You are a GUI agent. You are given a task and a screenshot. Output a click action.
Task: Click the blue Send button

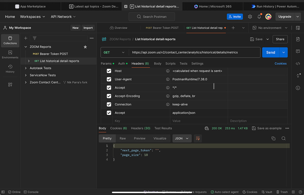click(x=270, y=52)
